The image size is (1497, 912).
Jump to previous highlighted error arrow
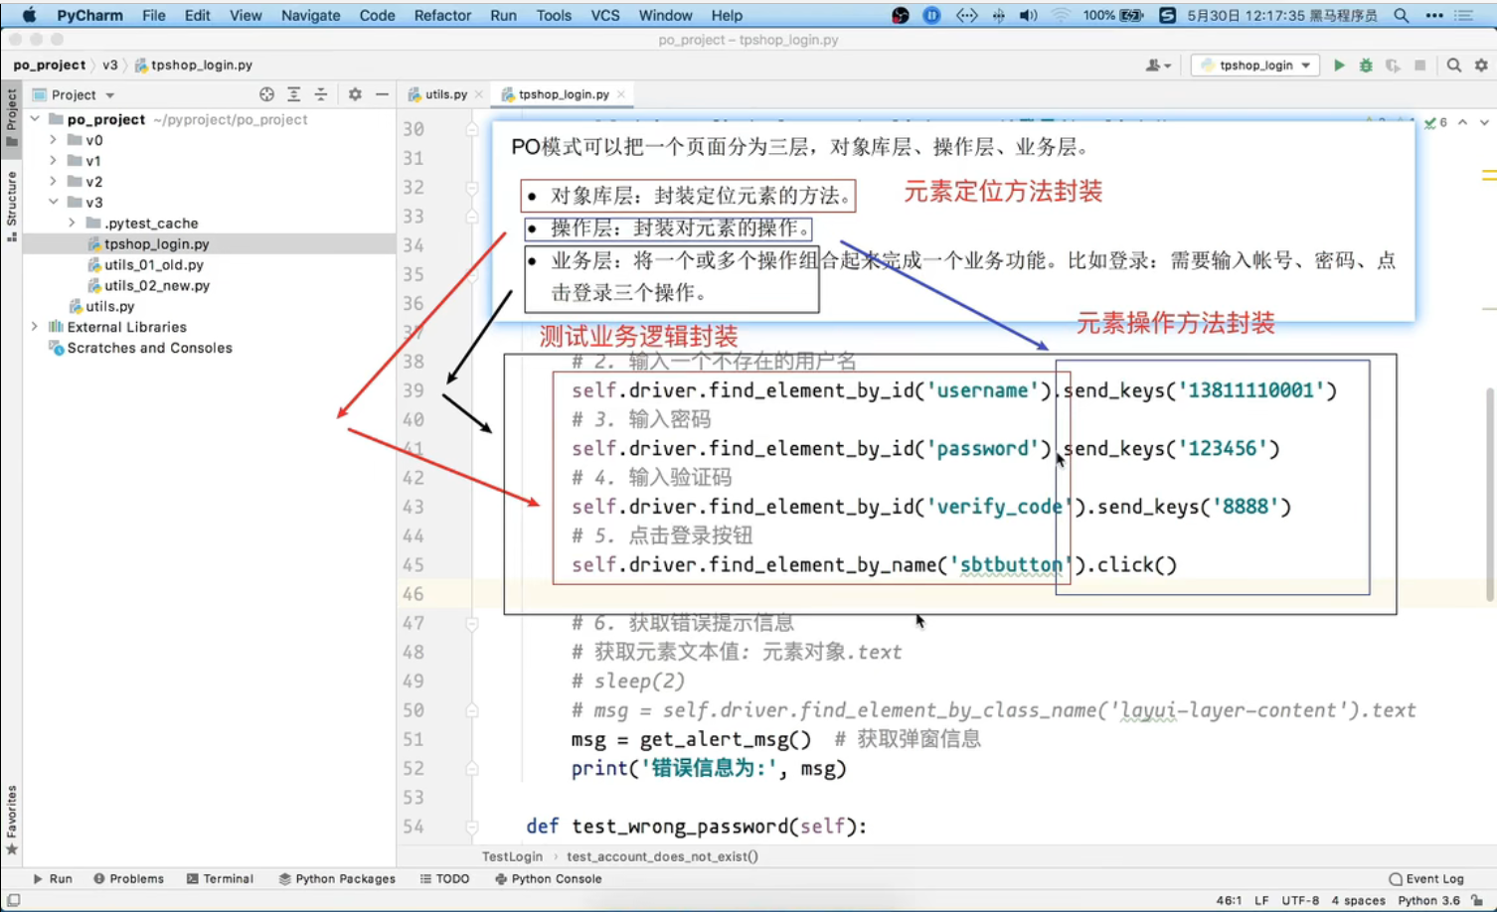click(1462, 123)
